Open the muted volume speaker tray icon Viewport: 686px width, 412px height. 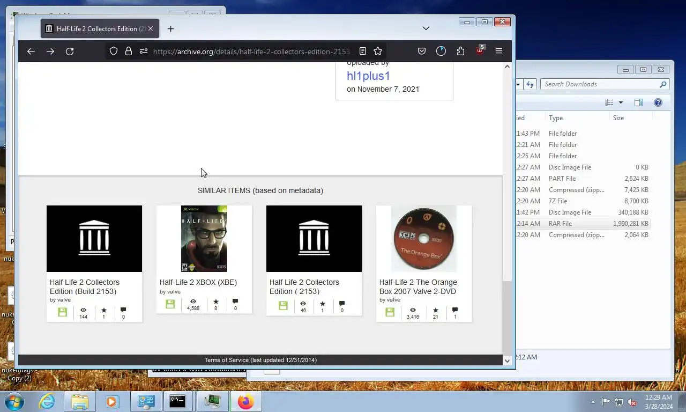(x=632, y=402)
